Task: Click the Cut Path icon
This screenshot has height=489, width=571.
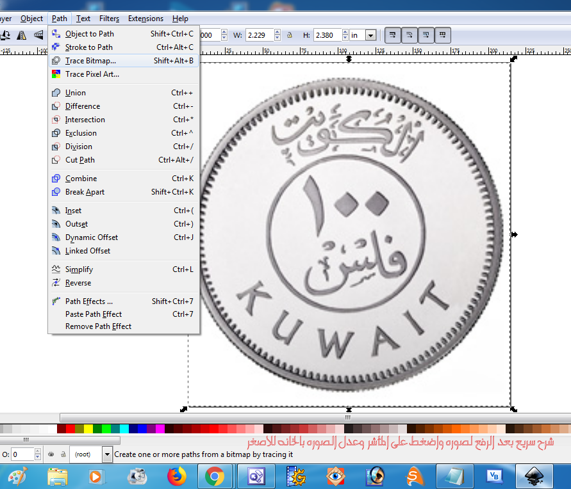Action: [56, 160]
